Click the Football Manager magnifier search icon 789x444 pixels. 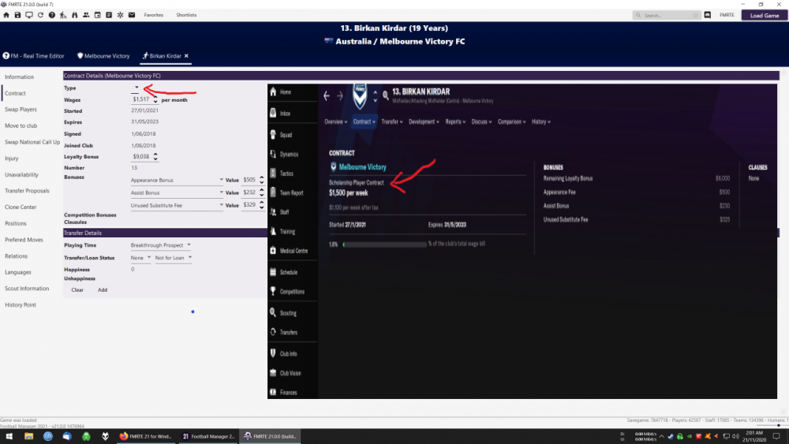tap(386, 95)
